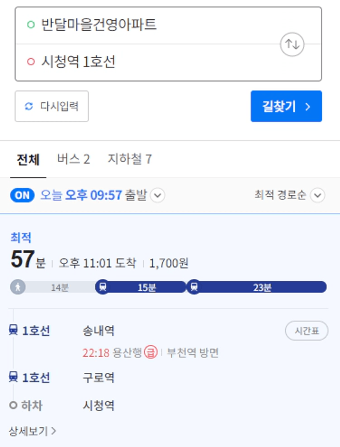Click the red destination marker circle
Viewport: 340px width, 447px height.
[x=31, y=62]
